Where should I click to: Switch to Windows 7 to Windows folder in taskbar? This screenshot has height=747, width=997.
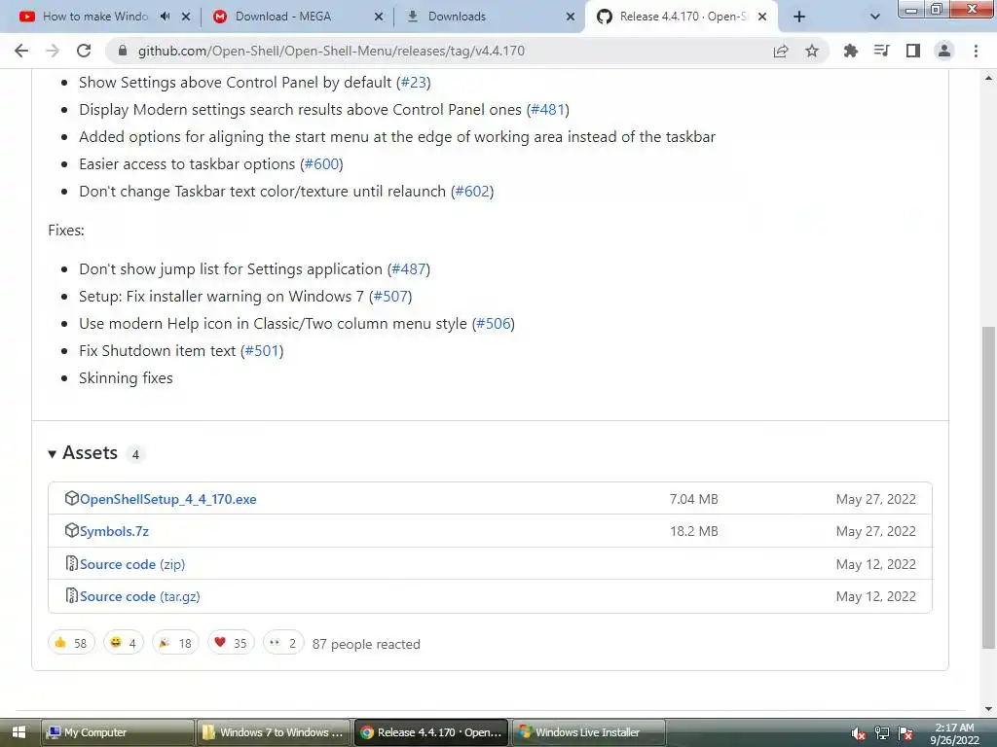click(x=274, y=732)
